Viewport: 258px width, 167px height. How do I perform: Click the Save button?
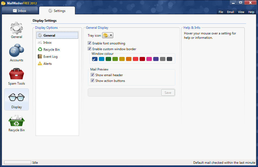pos(168,93)
